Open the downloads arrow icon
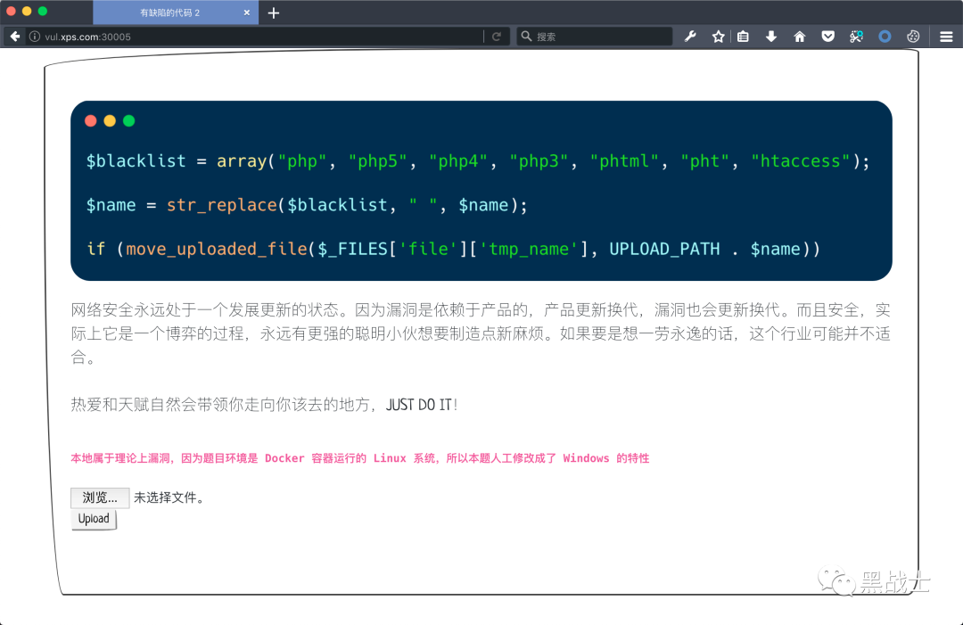The width and height of the screenshot is (963, 625). tap(771, 37)
